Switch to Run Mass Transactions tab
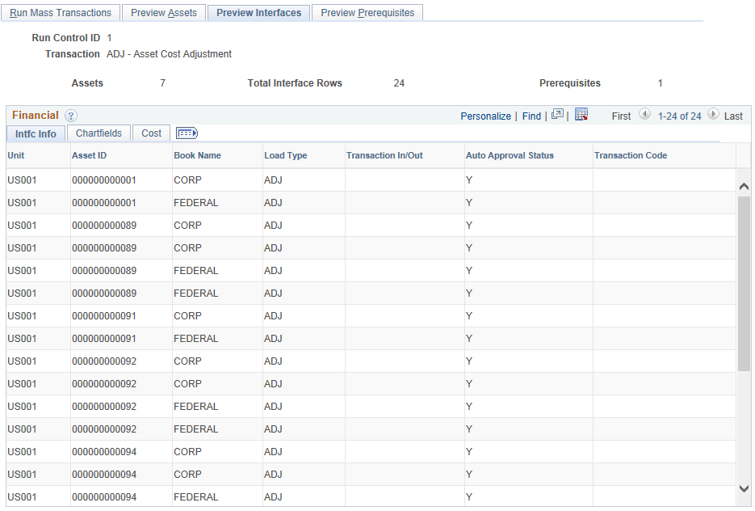 (x=61, y=13)
